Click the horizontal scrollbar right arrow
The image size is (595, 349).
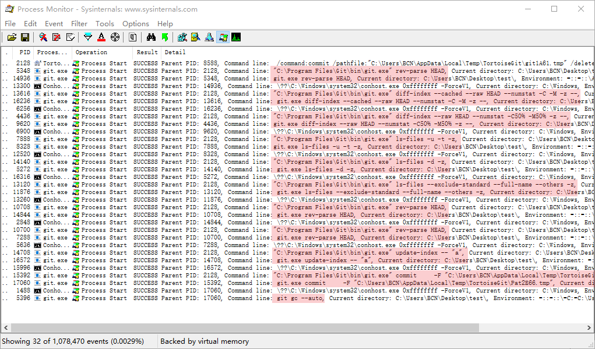click(589, 327)
